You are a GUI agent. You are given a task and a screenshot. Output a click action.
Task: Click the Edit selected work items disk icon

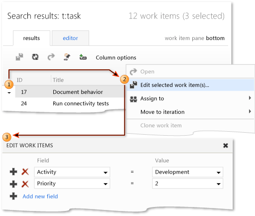coord(133,85)
